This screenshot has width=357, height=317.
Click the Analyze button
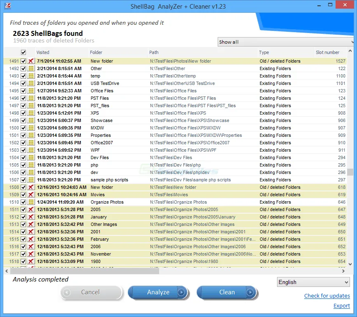[158, 292]
